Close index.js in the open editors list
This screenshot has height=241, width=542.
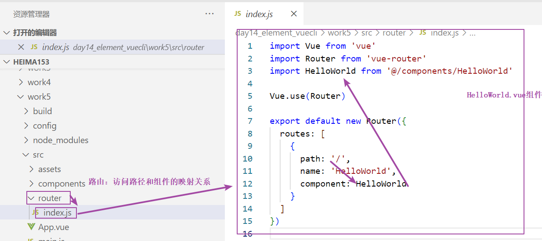21,47
